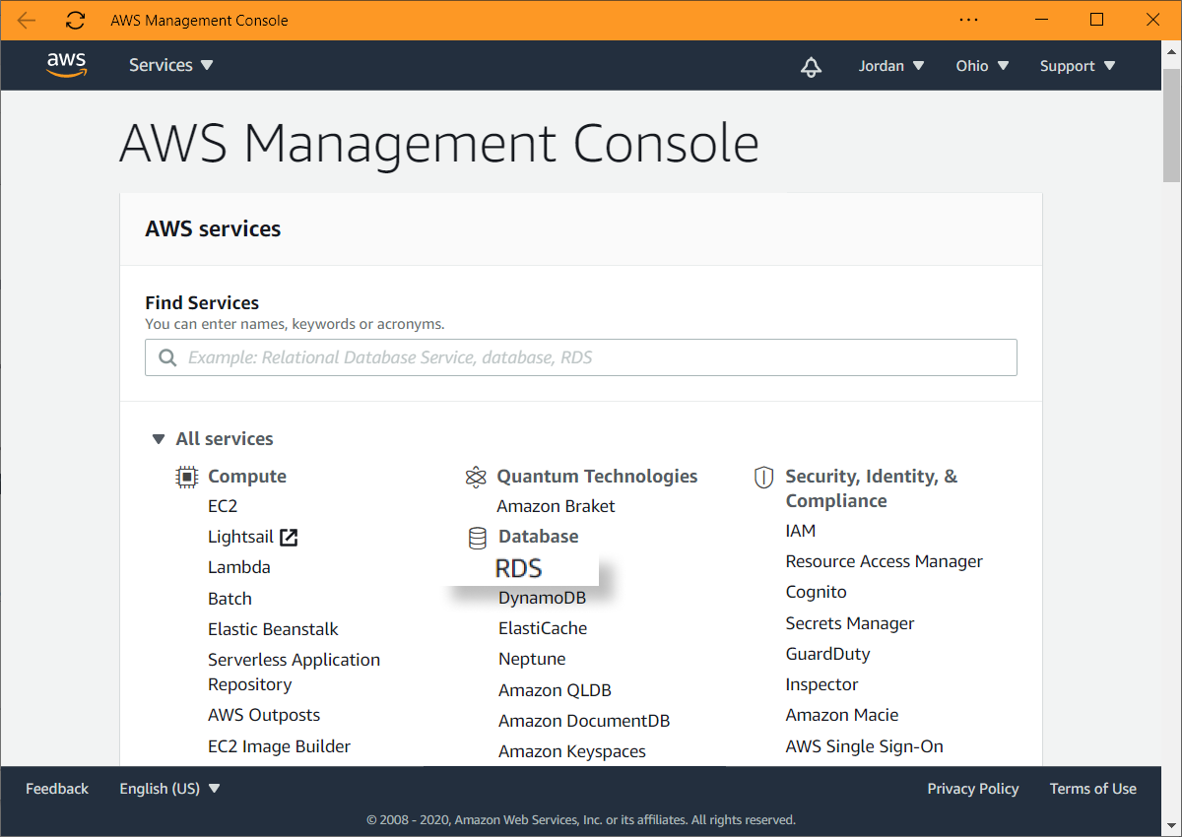Click the Lightsail external link icon
The width and height of the screenshot is (1182, 837).
(289, 538)
